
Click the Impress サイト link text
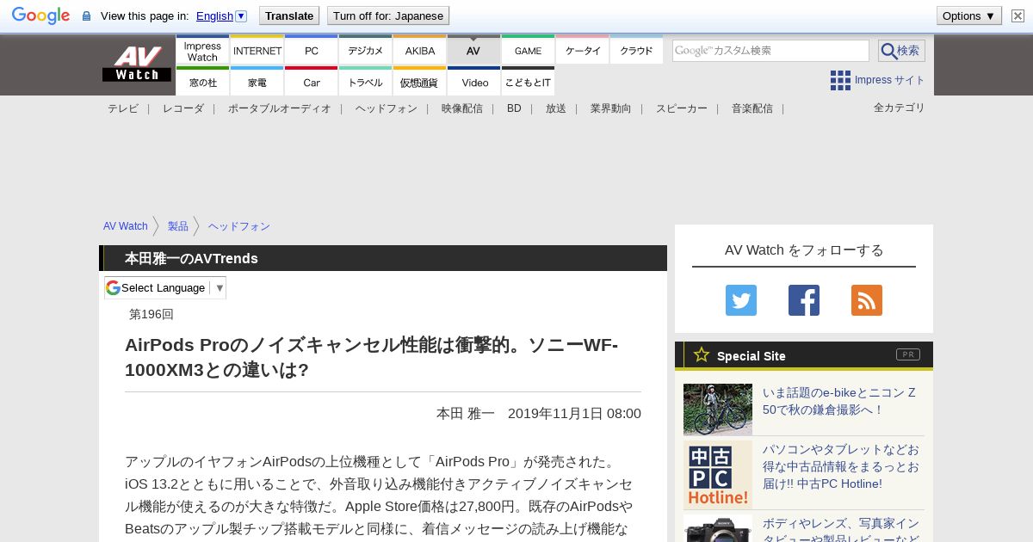[x=890, y=80]
